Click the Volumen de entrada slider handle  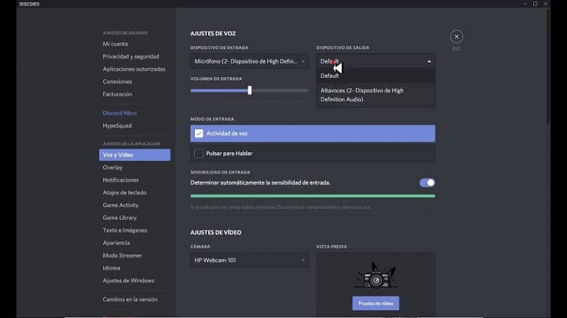(x=250, y=91)
